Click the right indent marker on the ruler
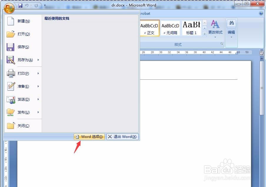The image size is (266, 187). (x=237, y=53)
